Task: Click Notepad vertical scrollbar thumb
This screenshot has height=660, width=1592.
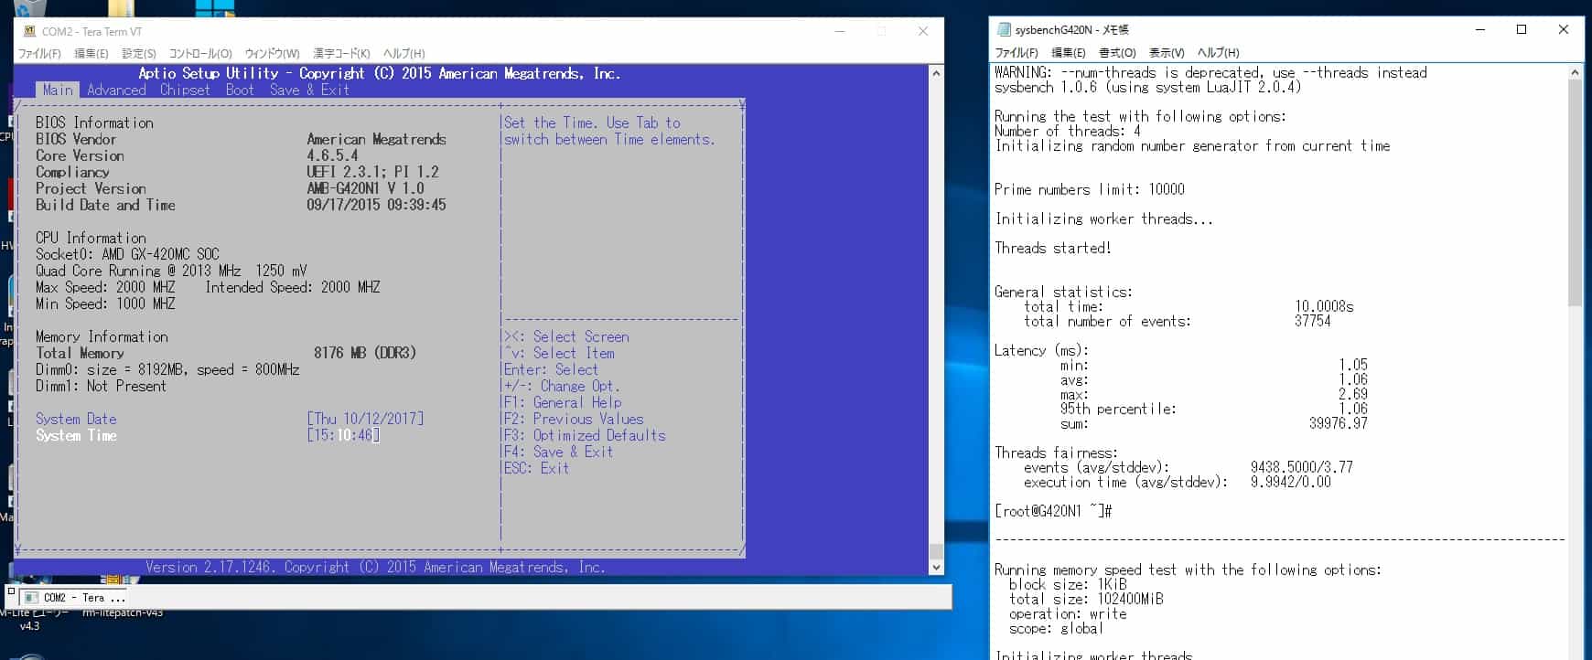Action: tap(1575, 194)
